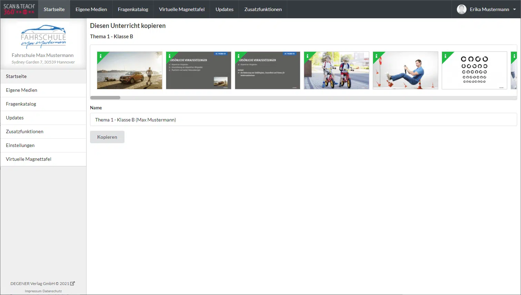Screen dimensions: 521x295
Task: Click info badge on man with steering wheel slide
Action: point(377,56)
